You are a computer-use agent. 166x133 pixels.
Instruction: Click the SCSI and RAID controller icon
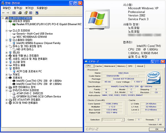pos(10,103)
